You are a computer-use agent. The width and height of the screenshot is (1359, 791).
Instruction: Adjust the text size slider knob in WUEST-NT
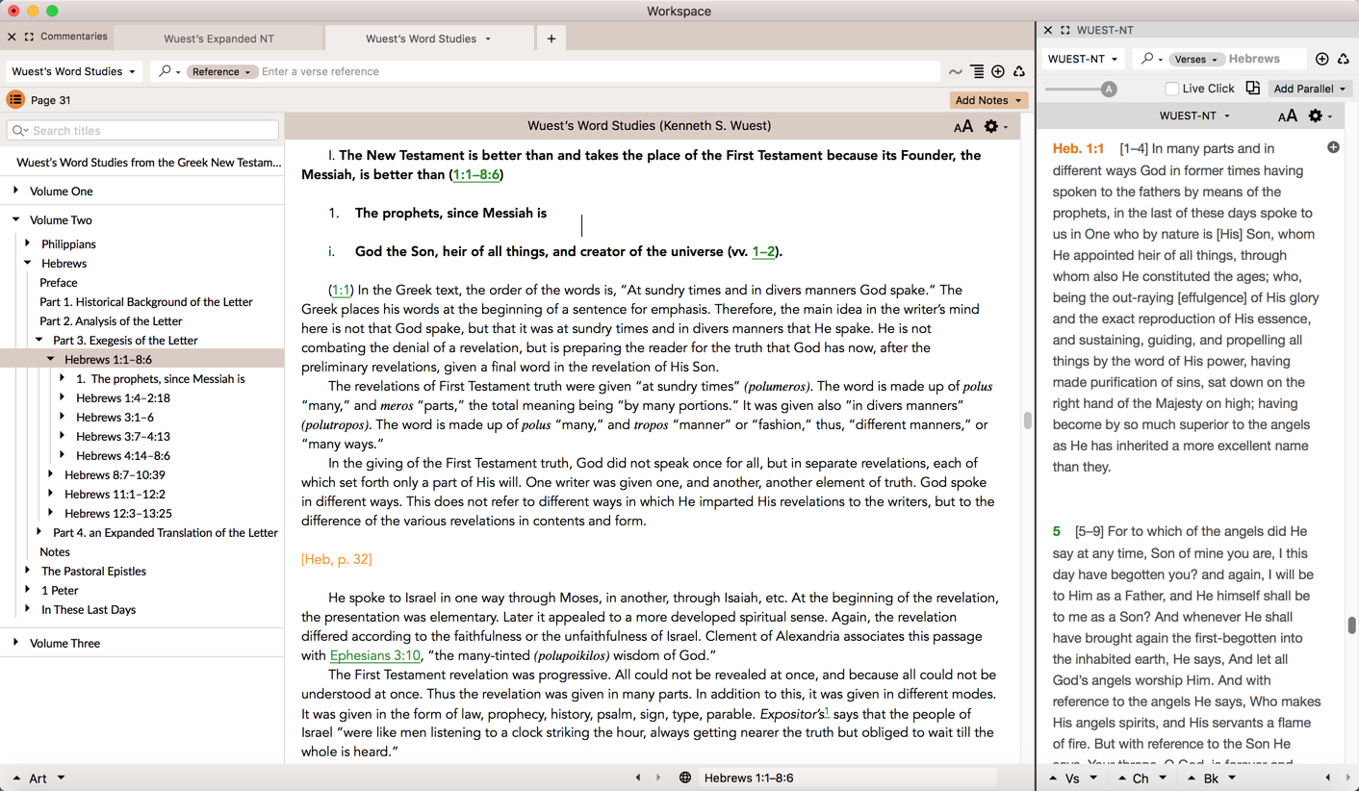[x=1109, y=89]
